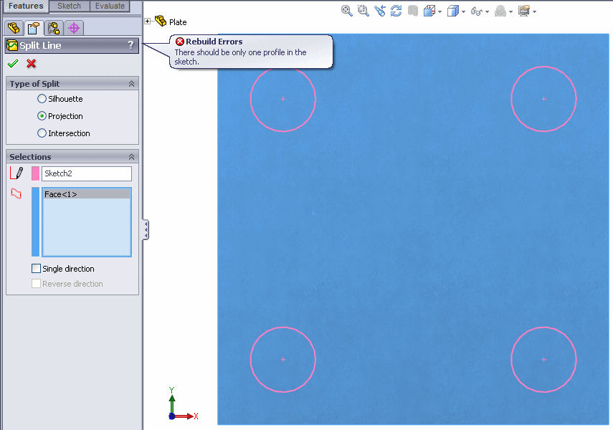Click the Sketch2 selection field
This screenshot has height=430, width=613.
coord(87,173)
